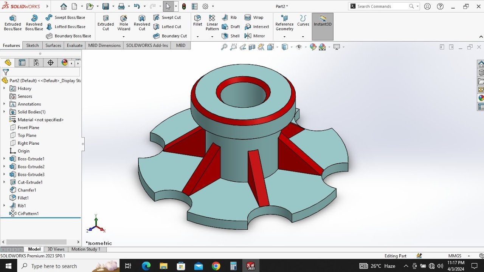Select the Revolved Boss/Base tool
This screenshot has height=272, width=484.
click(34, 23)
